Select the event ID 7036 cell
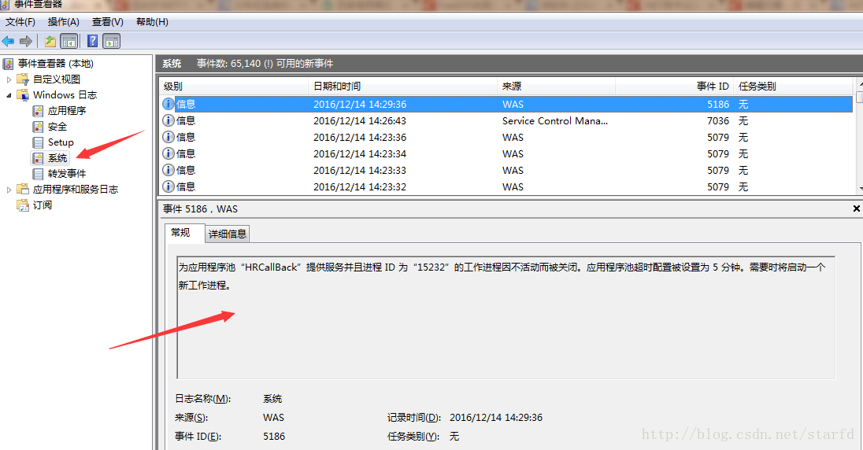Viewport: 863px width, 450px height. (x=718, y=120)
